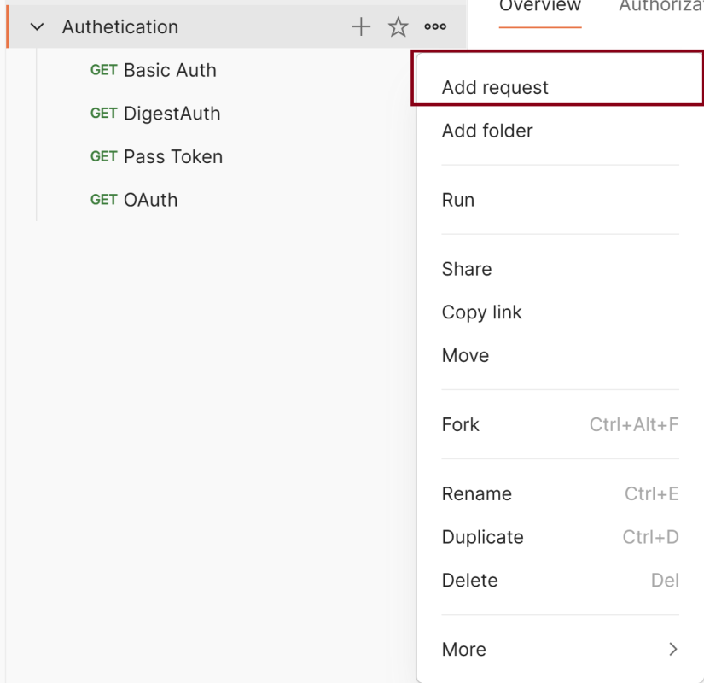704x683 pixels.
Task: Click Delete in the context menu
Action: pyautogui.click(x=469, y=581)
